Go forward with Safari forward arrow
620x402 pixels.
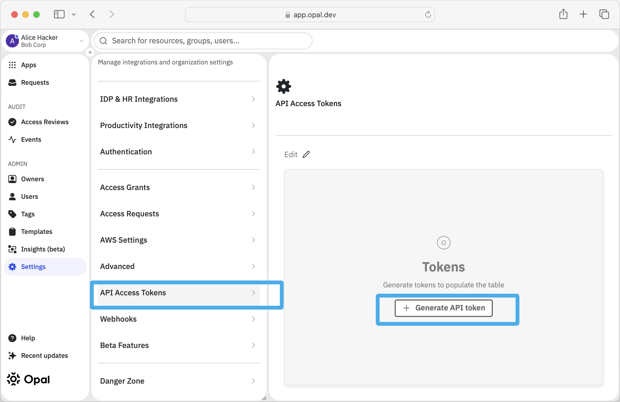click(112, 14)
